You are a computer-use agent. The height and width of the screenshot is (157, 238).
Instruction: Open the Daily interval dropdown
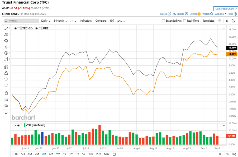[x=46, y=21]
